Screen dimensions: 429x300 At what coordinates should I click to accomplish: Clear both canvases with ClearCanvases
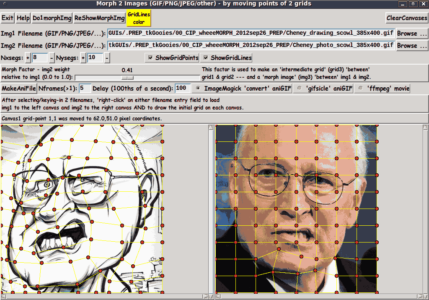[406, 18]
